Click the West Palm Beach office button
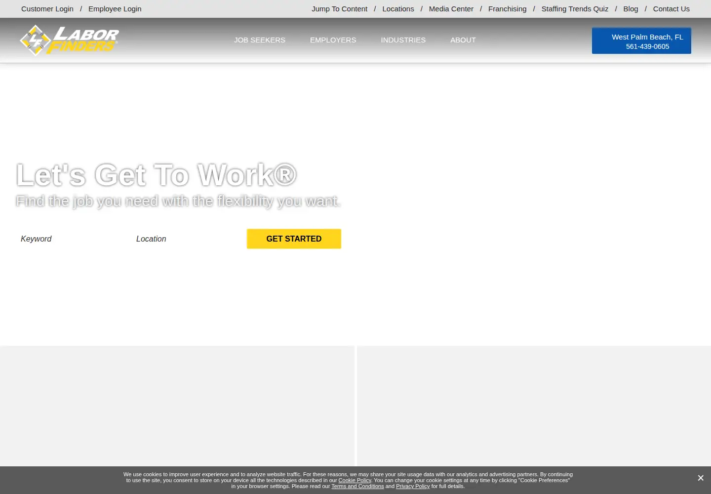The image size is (711, 494). point(641,41)
